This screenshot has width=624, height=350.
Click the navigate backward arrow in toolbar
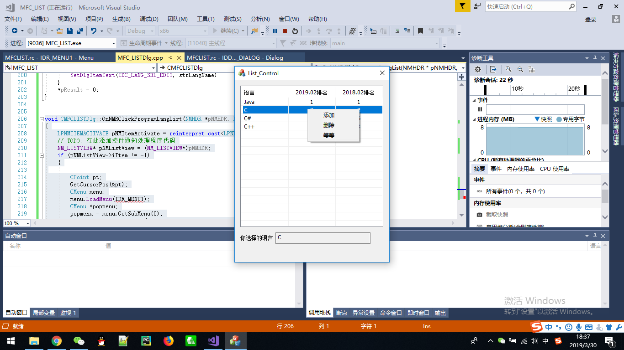click(15, 31)
